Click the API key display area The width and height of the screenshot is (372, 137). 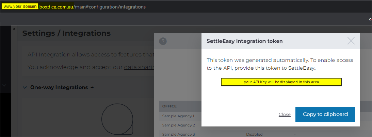[x=281, y=82]
